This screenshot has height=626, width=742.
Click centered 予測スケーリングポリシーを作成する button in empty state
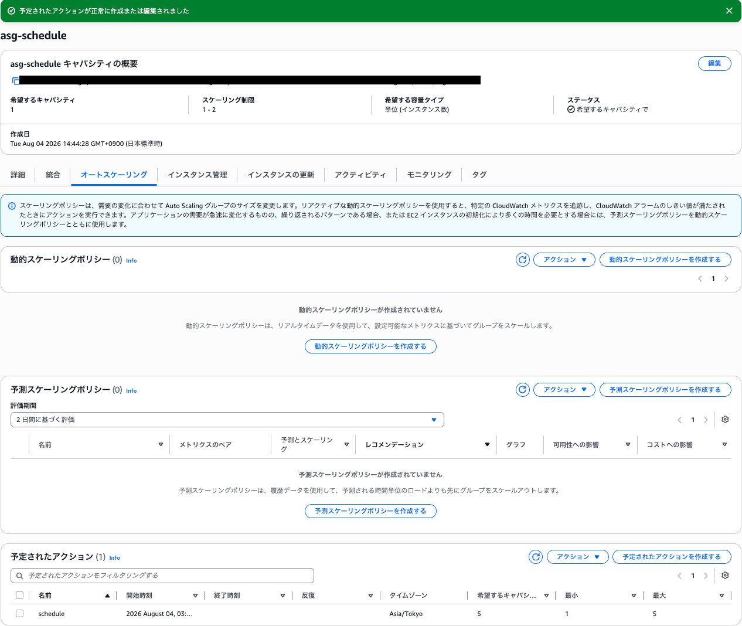370,511
